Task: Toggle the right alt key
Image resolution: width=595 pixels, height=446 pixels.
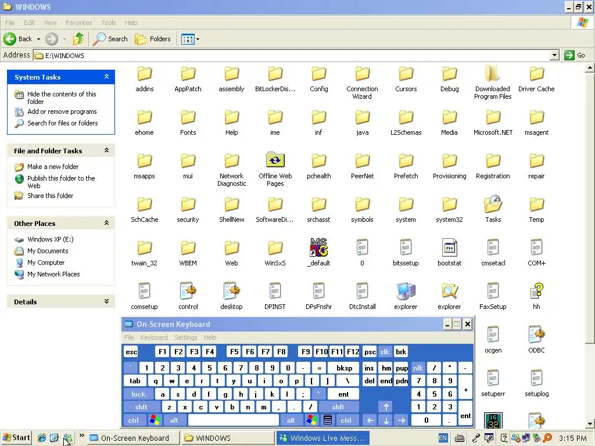Action: tap(291, 420)
